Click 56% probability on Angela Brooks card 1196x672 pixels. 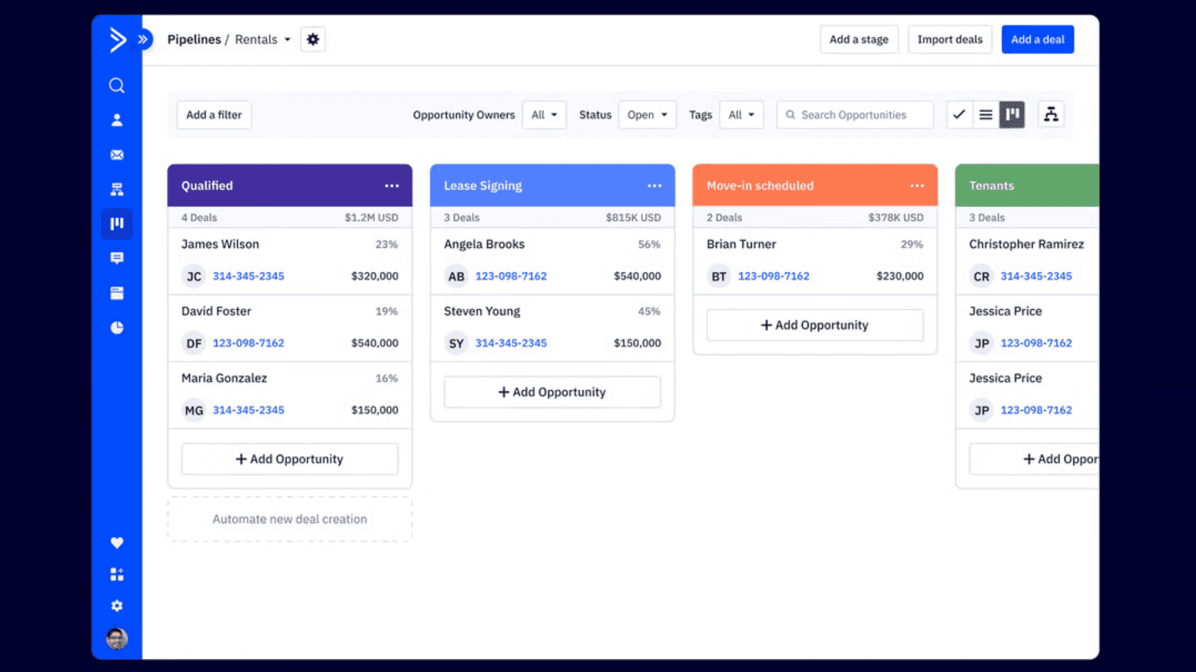(x=649, y=245)
